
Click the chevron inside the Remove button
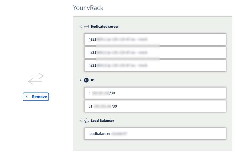(27, 97)
